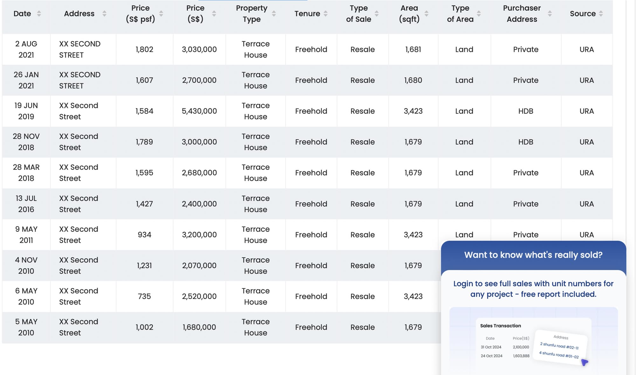
Task: Click the 1,680,000 price cell
Action: [199, 327]
